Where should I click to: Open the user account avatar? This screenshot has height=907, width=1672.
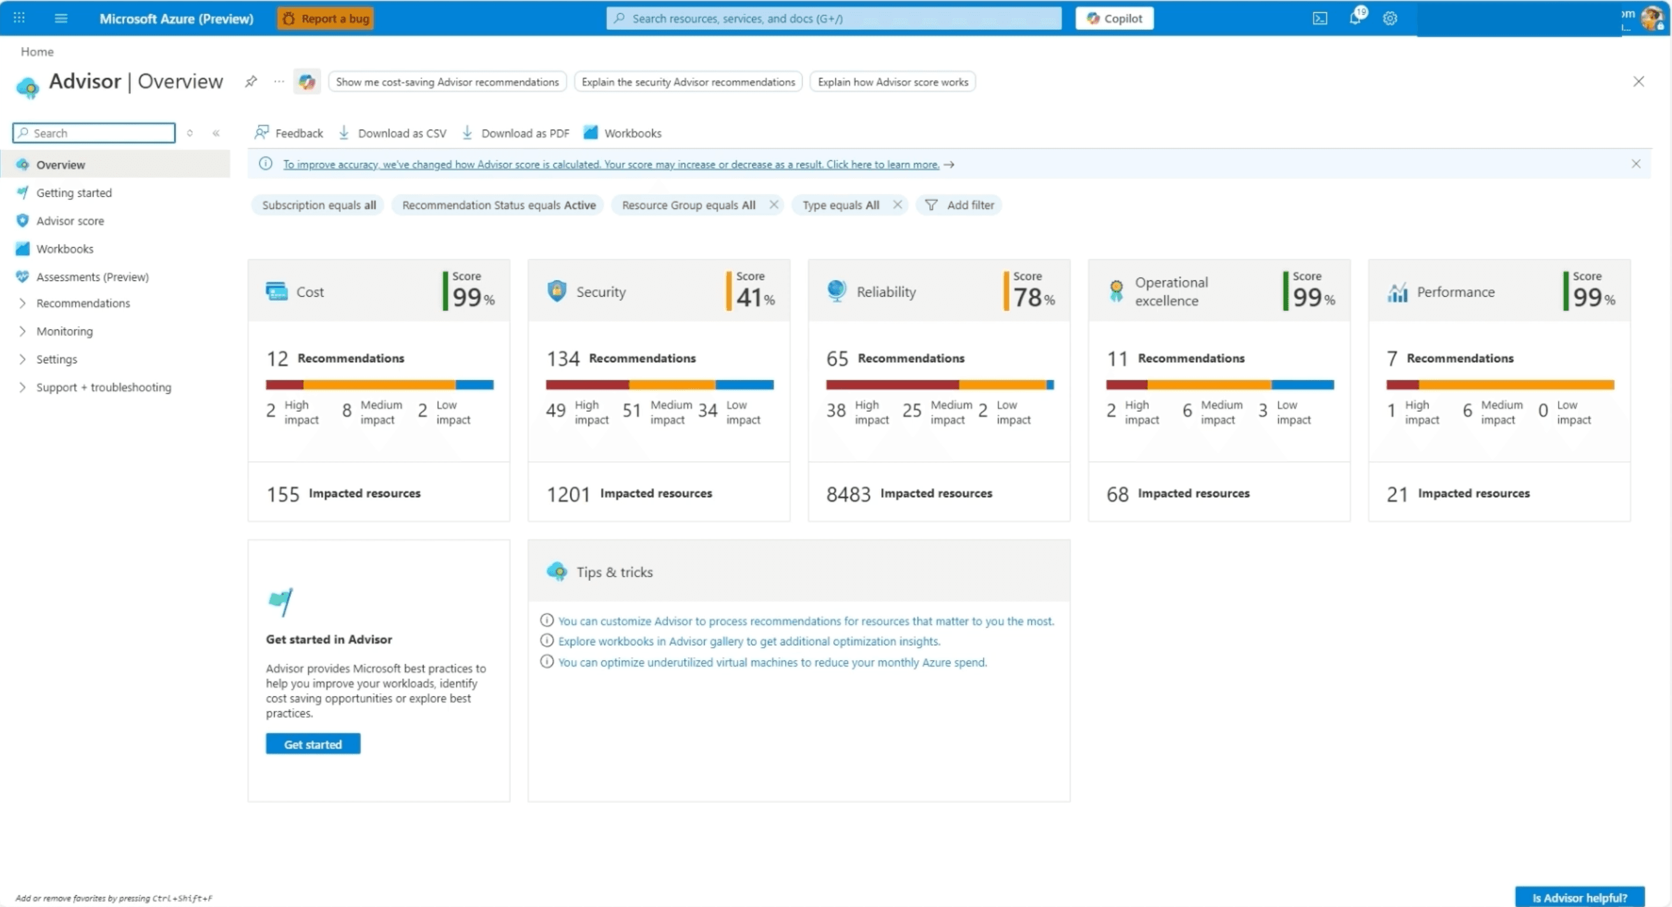(x=1651, y=18)
